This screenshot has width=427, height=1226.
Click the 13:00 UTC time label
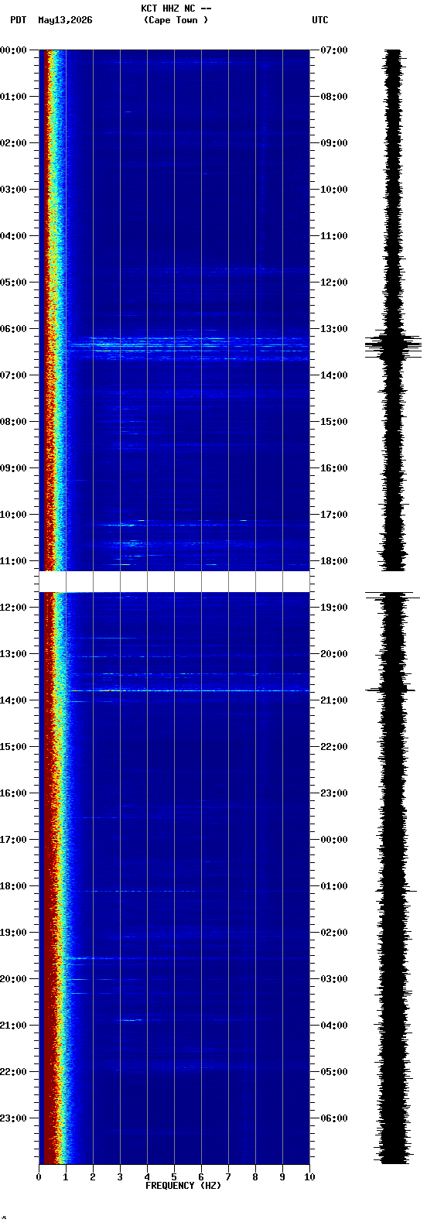(x=334, y=329)
